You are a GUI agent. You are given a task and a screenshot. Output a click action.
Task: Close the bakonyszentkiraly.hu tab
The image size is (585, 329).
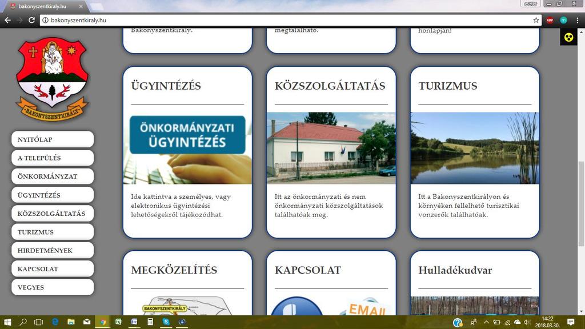[81, 6]
